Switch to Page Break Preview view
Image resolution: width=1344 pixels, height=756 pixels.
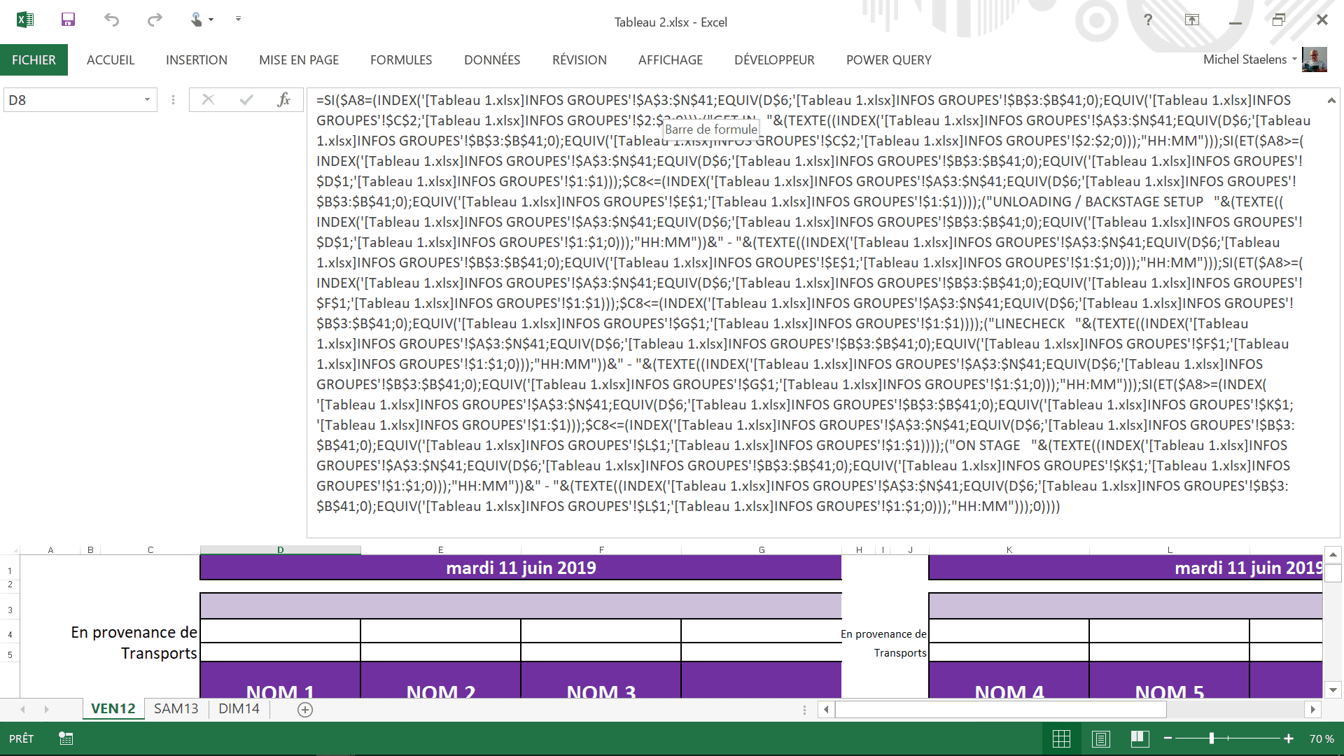pos(1140,738)
